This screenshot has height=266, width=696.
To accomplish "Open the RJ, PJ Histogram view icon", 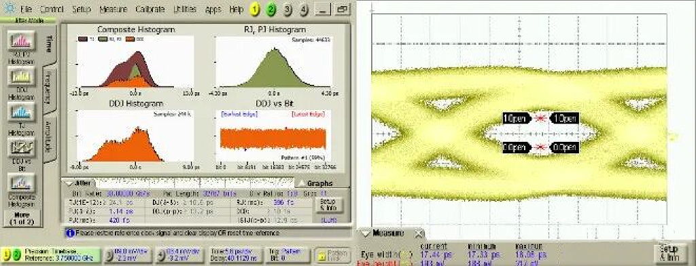I will click(21, 41).
